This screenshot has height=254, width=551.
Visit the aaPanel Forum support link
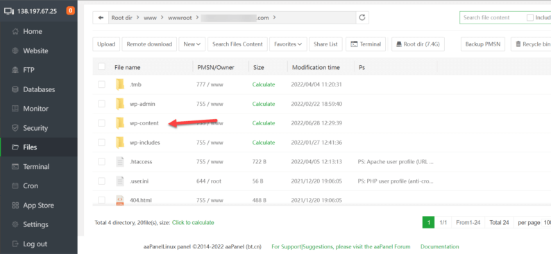[341, 246]
